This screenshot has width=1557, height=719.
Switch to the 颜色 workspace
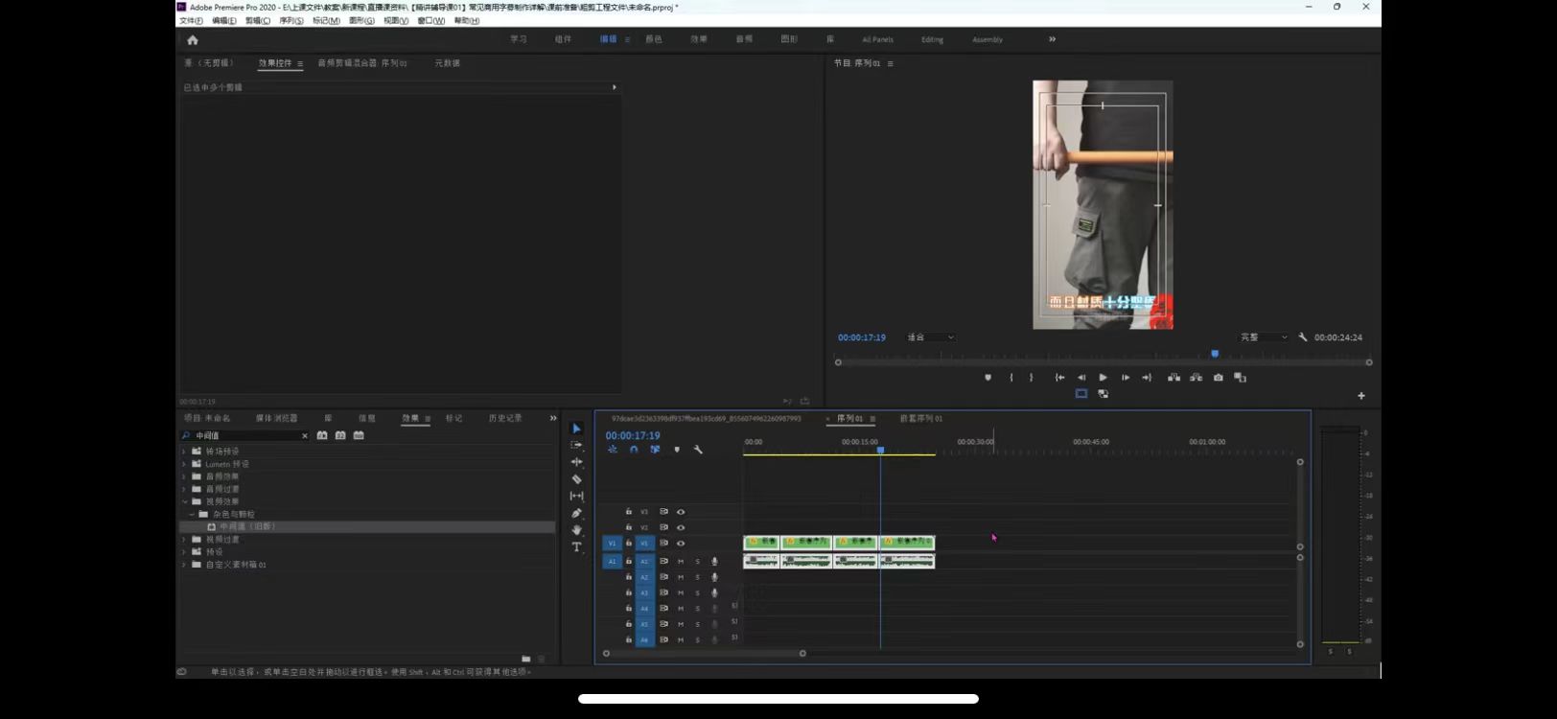point(654,39)
